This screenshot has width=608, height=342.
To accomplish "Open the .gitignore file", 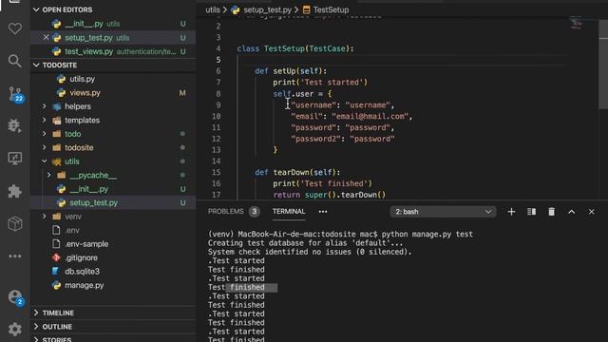I will point(81,257).
